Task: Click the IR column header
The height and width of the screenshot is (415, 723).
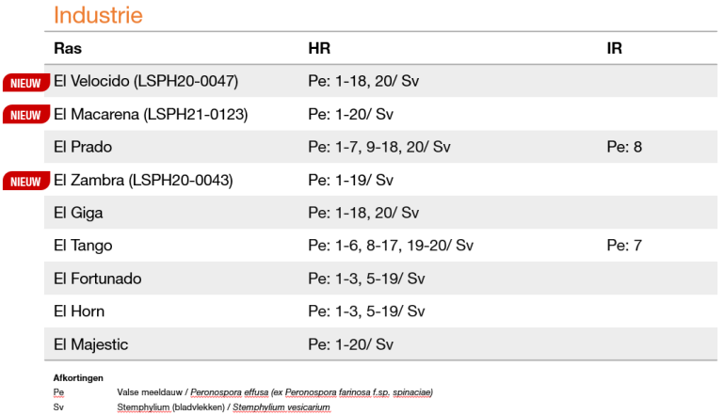Action: 614,48
